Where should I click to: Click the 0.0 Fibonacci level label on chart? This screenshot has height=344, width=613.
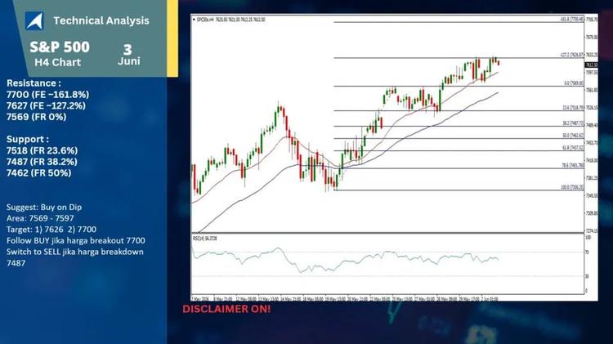click(574, 83)
